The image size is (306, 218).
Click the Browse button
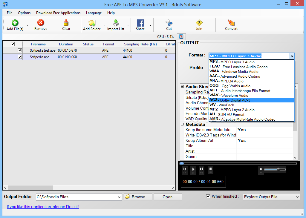tap(138, 197)
